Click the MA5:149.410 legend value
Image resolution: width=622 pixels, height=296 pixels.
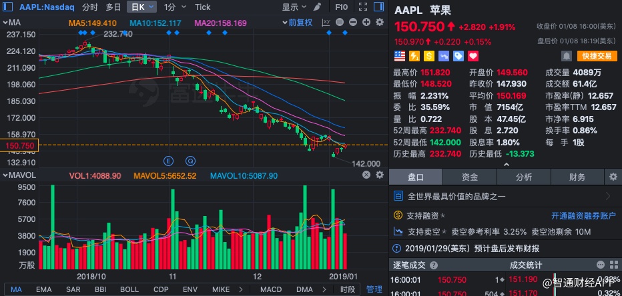coord(92,23)
